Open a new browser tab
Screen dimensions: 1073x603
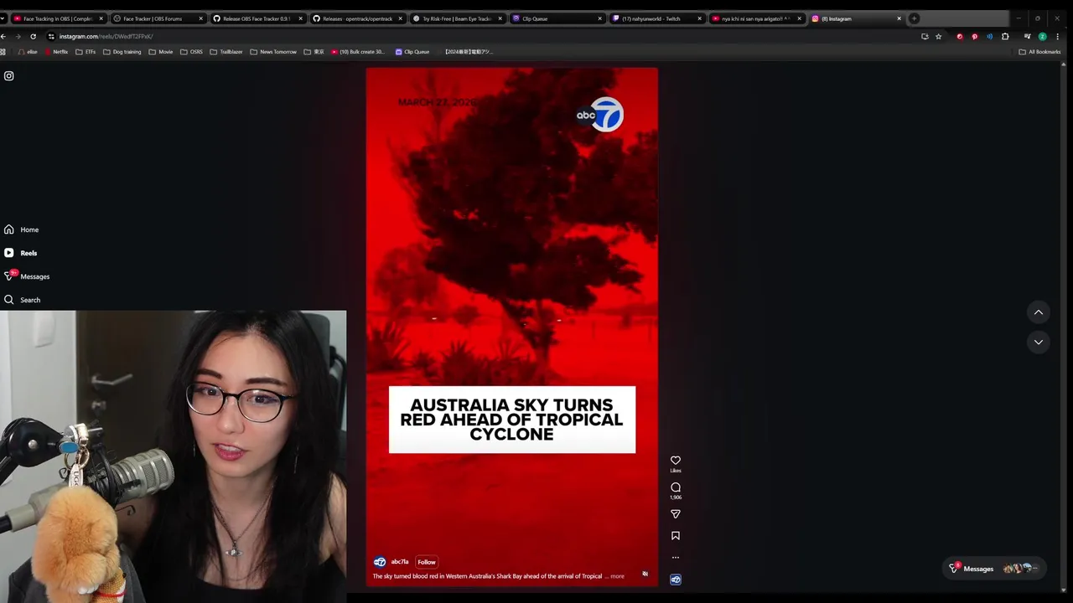pos(915,18)
